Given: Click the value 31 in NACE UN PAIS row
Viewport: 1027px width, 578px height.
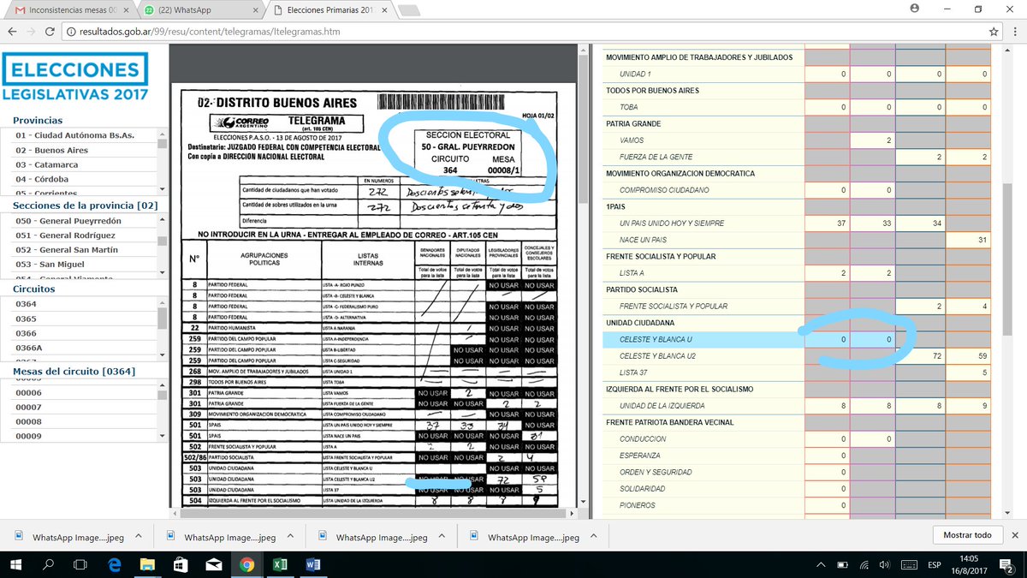Looking at the screenshot, I should point(982,240).
